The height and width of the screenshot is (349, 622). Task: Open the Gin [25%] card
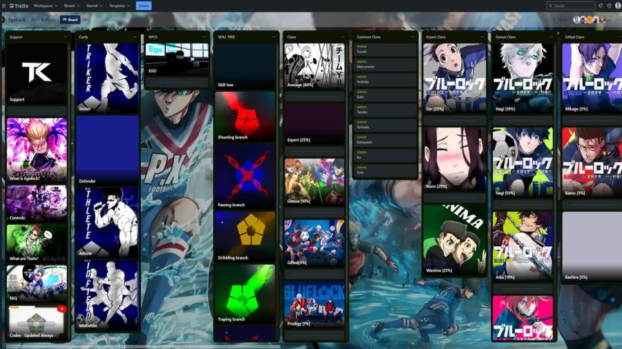455,78
